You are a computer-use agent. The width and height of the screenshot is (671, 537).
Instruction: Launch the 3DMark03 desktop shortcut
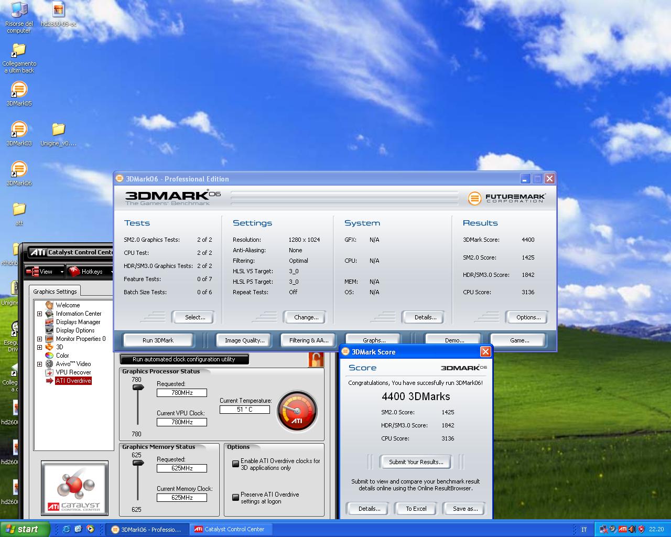(19, 134)
